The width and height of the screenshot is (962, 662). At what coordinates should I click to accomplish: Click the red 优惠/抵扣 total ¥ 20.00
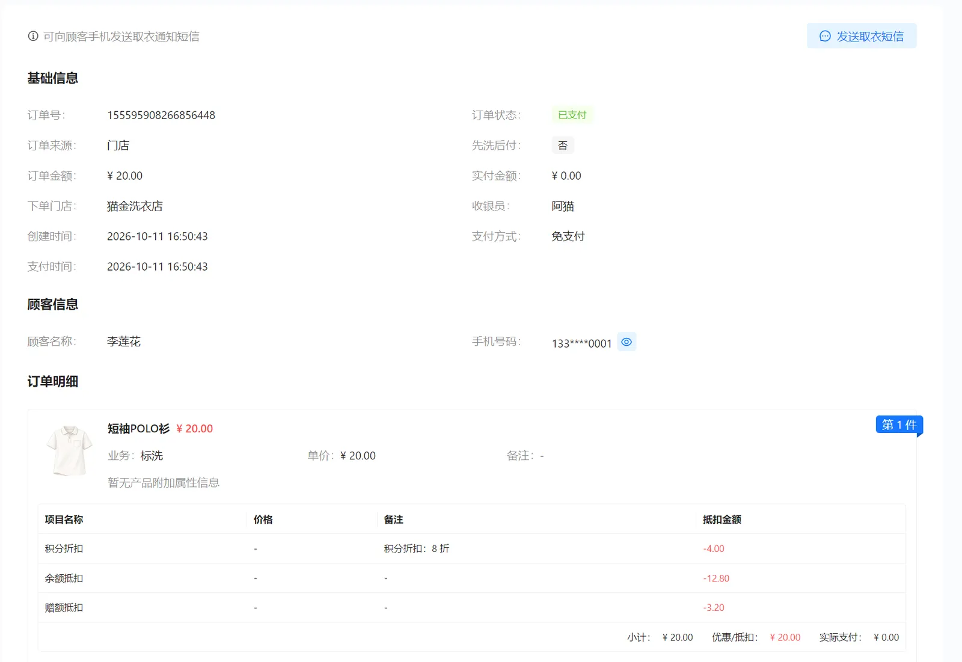(x=785, y=637)
